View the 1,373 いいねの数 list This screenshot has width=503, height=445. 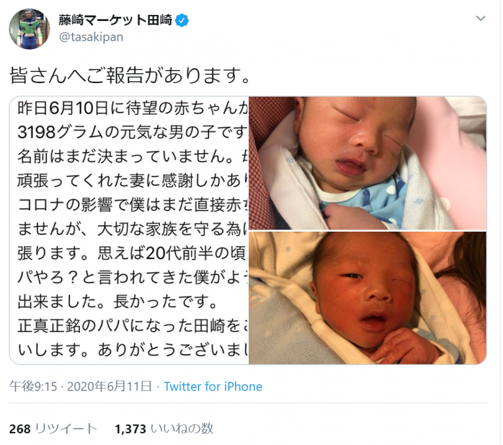coord(164,429)
